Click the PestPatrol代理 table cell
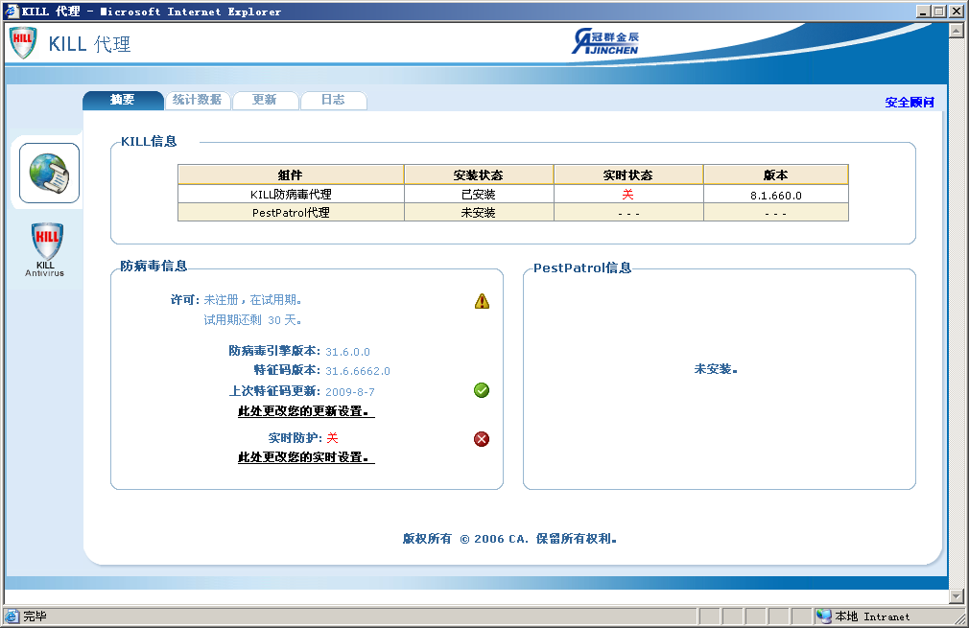Screen dimensions: 969x628 pos(291,213)
